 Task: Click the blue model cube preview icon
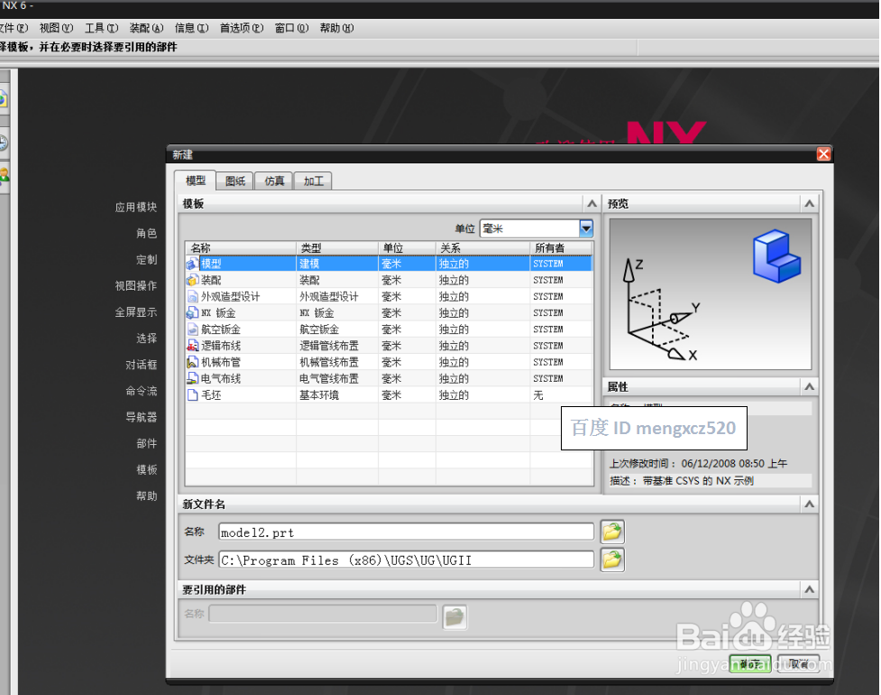click(777, 255)
